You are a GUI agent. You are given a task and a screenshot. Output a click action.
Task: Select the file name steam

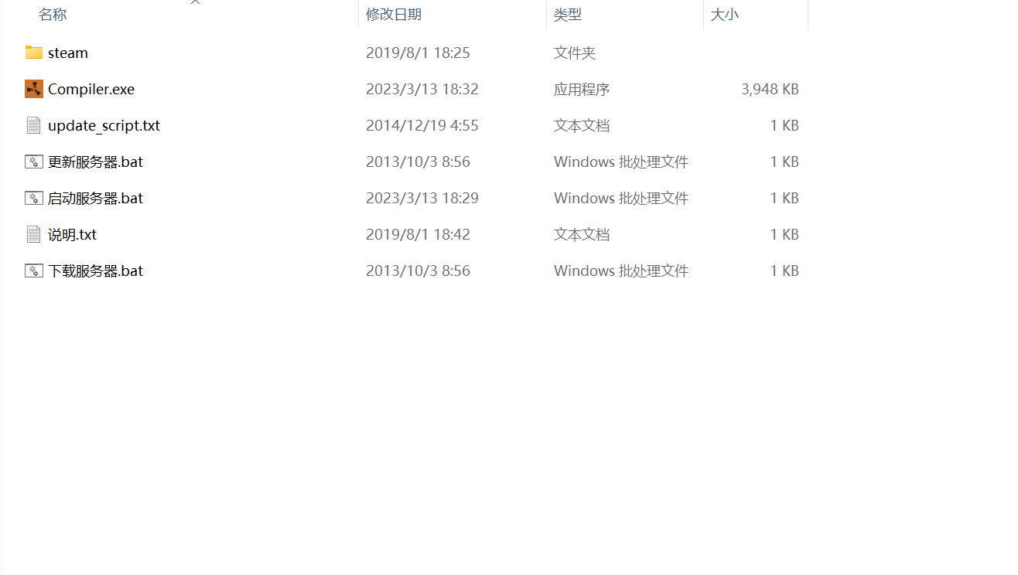(68, 53)
